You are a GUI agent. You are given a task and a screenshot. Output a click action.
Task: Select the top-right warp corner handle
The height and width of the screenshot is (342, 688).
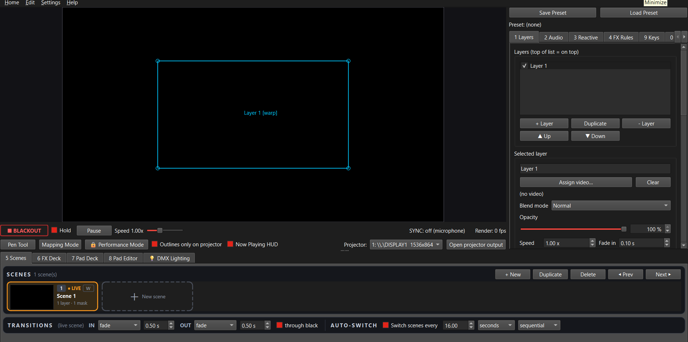click(x=348, y=61)
